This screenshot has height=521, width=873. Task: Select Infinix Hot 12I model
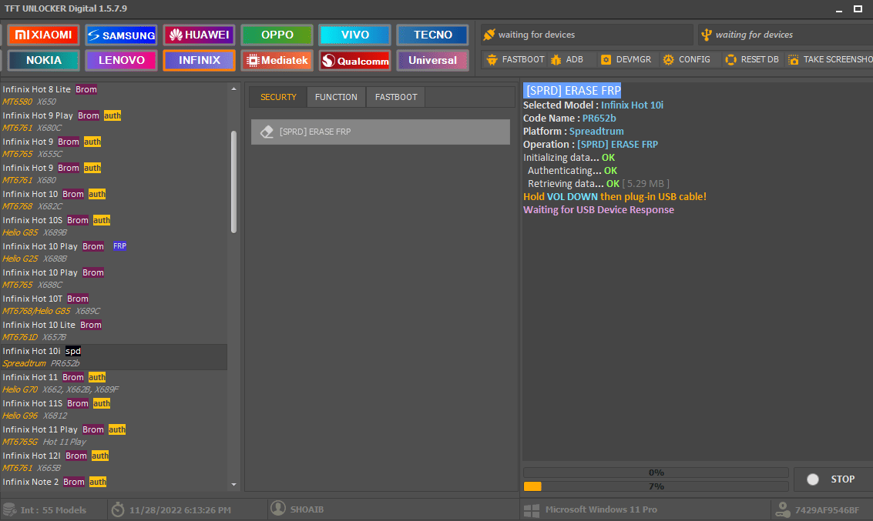[113, 461]
